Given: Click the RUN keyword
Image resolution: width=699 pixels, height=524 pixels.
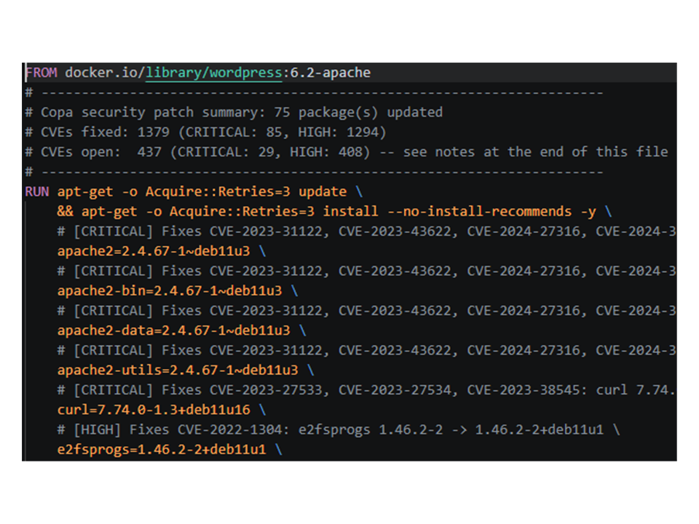Looking at the screenshot, I should 37,191.
